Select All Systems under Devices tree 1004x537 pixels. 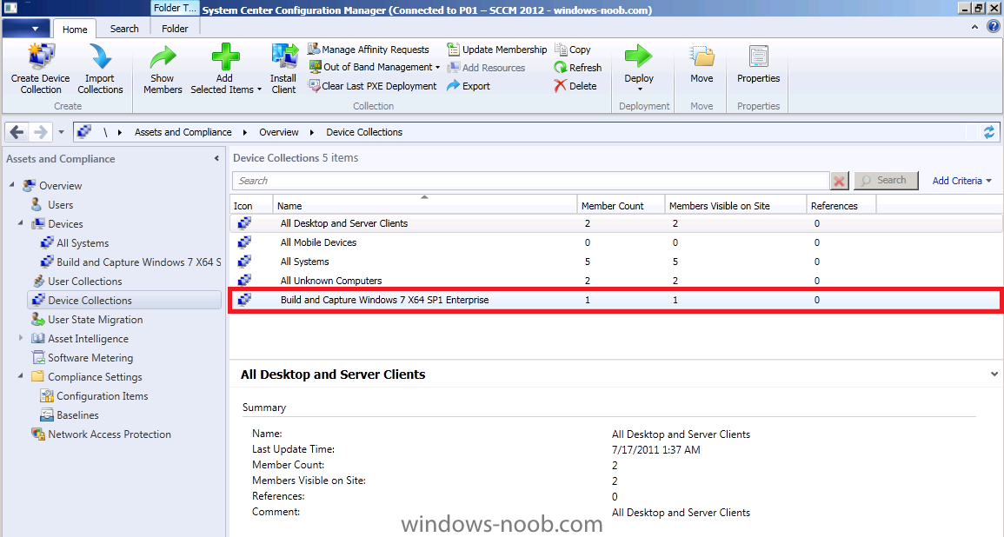tap(83, 243)
